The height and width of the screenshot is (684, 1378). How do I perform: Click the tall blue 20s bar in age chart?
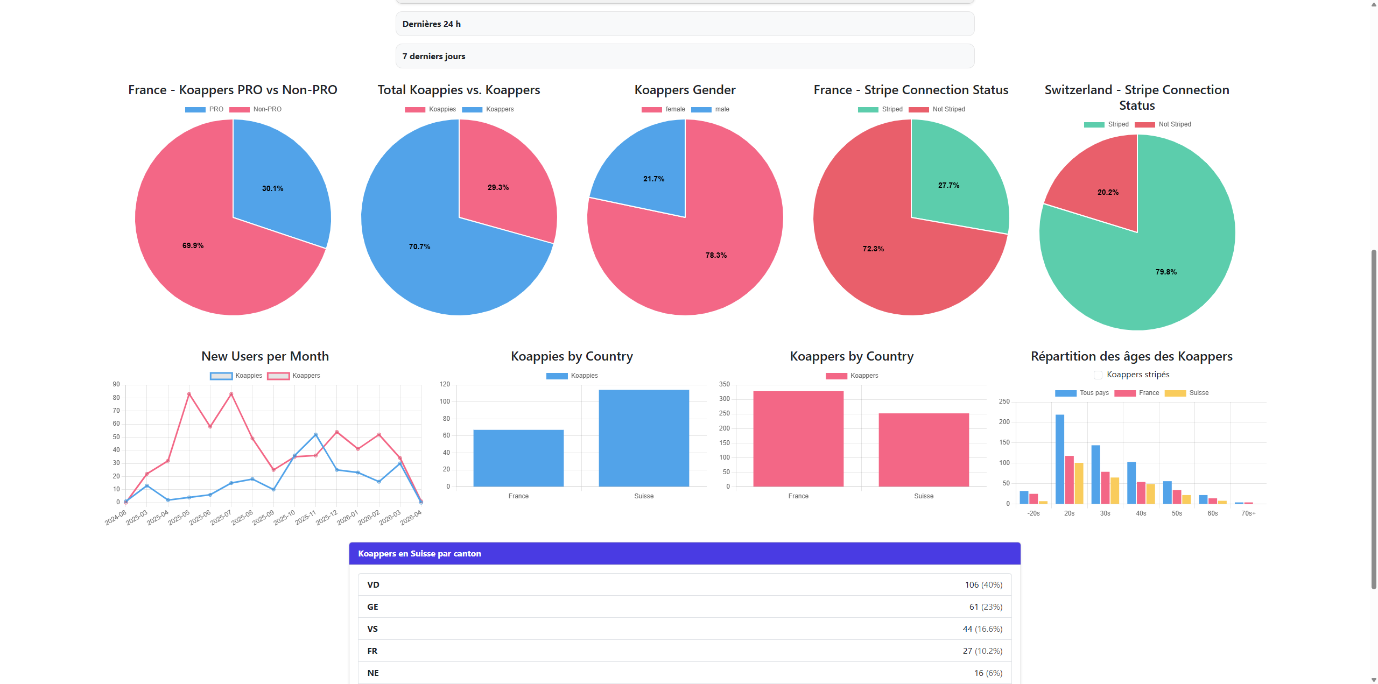[1060, 459]
